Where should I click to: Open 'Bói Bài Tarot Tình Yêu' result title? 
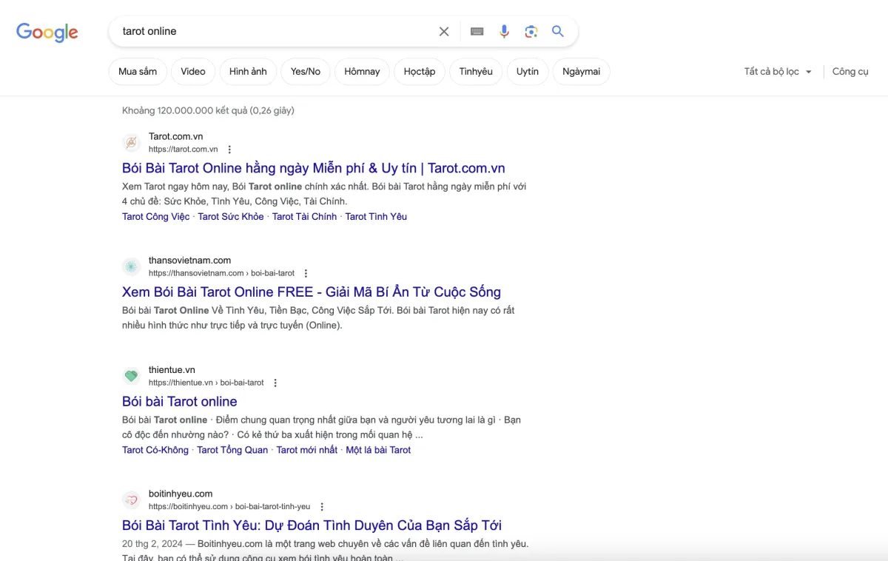pyautogui.click(x=312, y=525)
